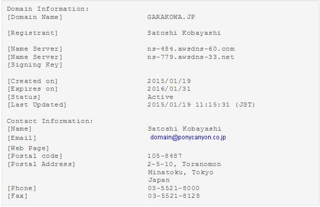The image size is (320, 207).
Task: Click the Expires on date 2016/01/31
Action: tap(169, 89)
